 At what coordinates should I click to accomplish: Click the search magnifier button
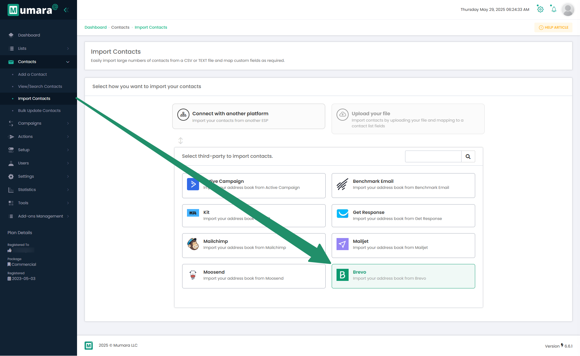tap(468, 157)
